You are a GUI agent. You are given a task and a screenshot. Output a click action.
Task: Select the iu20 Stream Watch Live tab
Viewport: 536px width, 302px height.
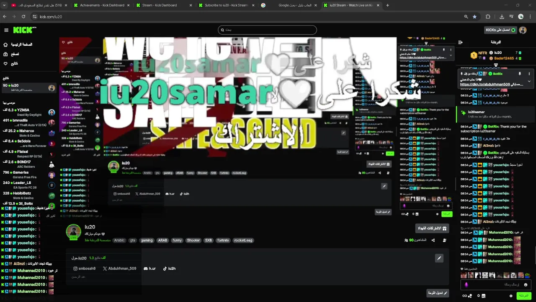(x=351, y=5)
